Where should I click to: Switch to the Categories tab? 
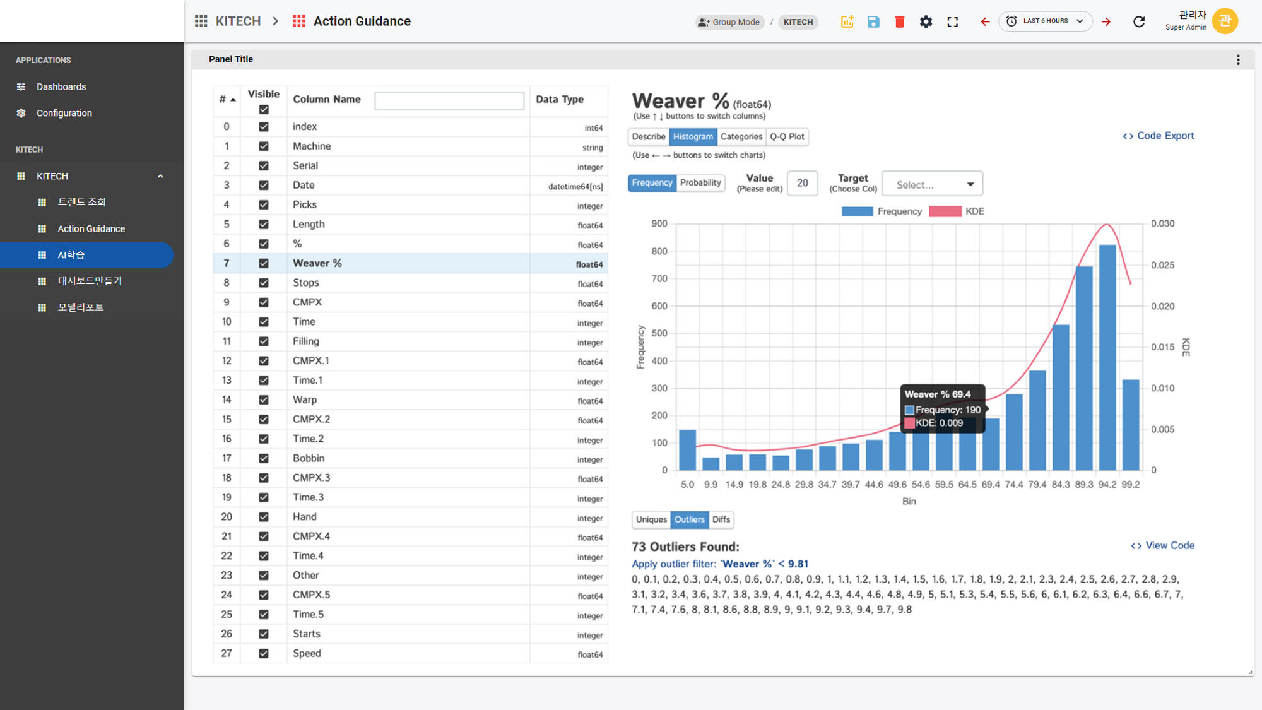pos(741,137)
